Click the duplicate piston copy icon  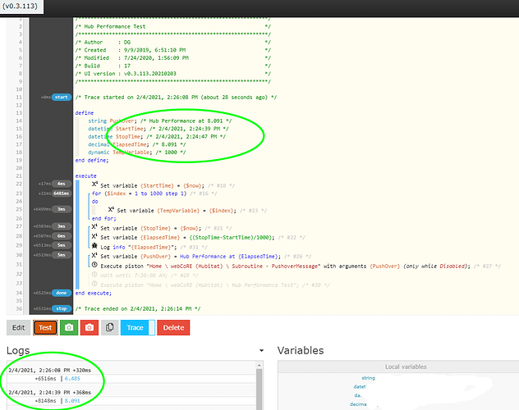point(110,327)
